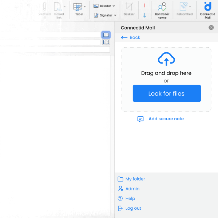Click the Følsomhed sensitivity icon
The height and width of the screenshot is (218, 218).
[183, 6]
